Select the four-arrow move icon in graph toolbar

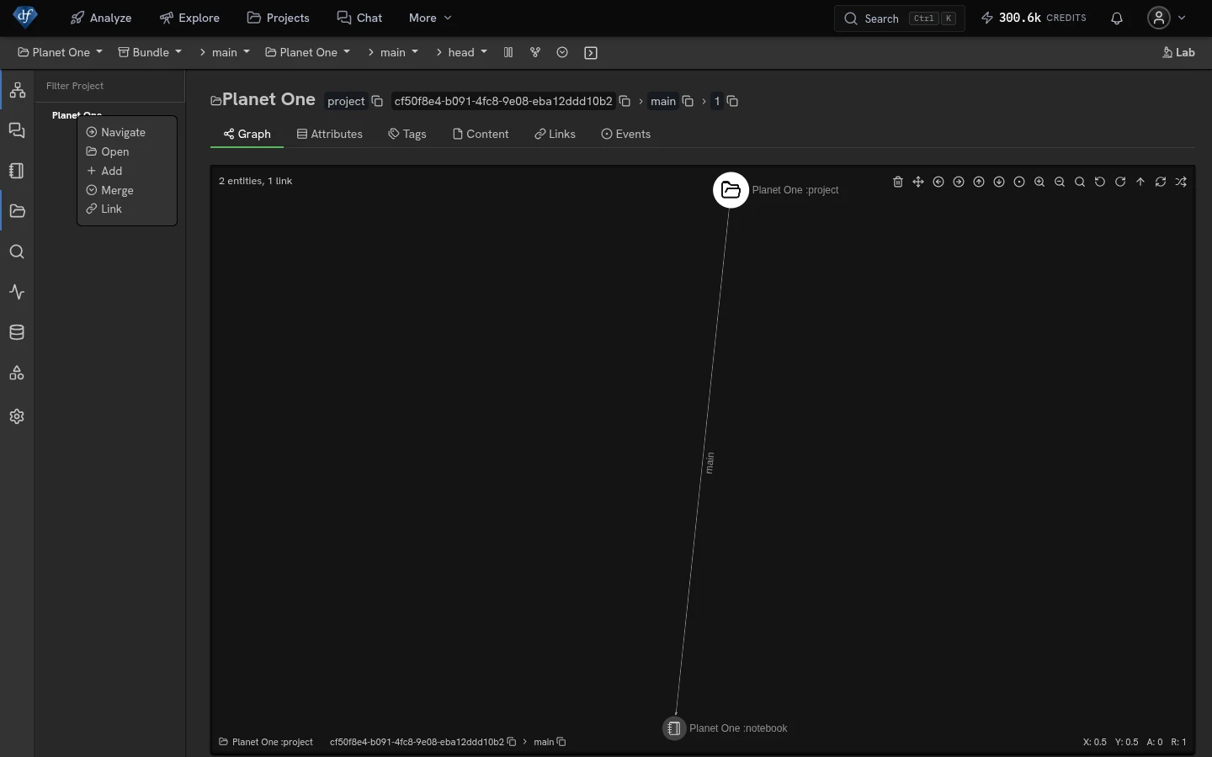[x=918, y=182]
